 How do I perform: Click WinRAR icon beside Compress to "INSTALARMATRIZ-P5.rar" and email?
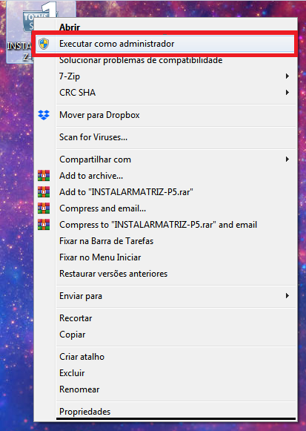[44, 225]
